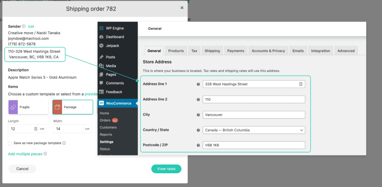Open the Tax tab
Image resolution: width=382 pixels, height=187 pixels.
coord(194,51)
